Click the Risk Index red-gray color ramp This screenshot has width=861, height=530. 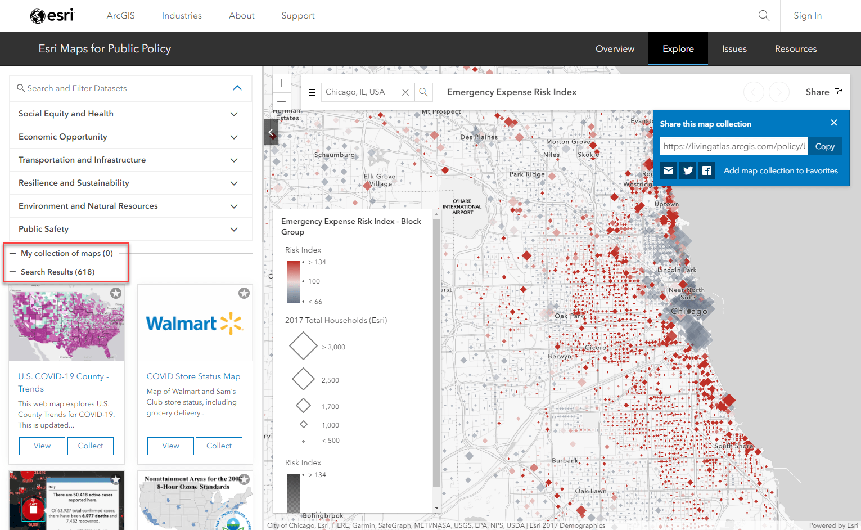click(x=294, y=282)
